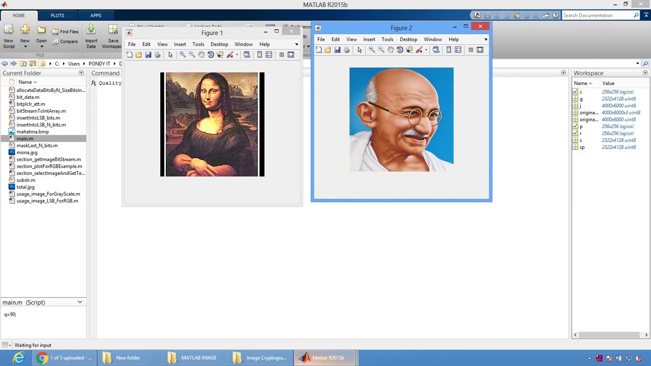651x366 pixels.
Task: Switch to the APPS tab
Action: [x=96, y=15]
